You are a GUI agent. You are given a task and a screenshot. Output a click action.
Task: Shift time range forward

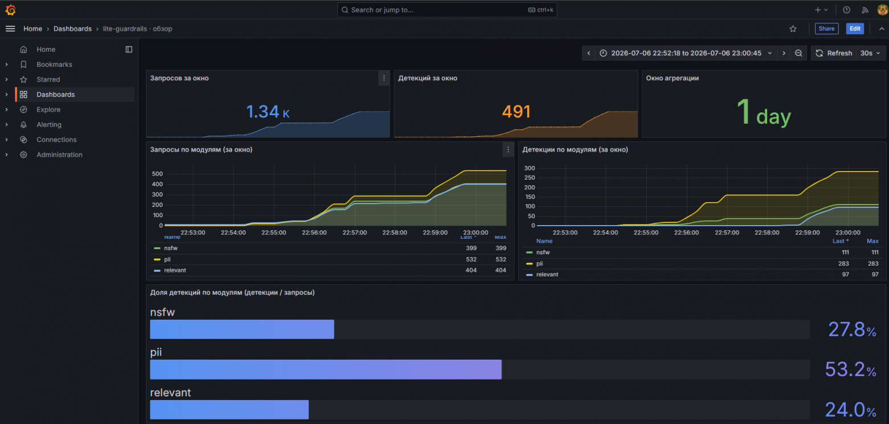[x=784, y=53]
